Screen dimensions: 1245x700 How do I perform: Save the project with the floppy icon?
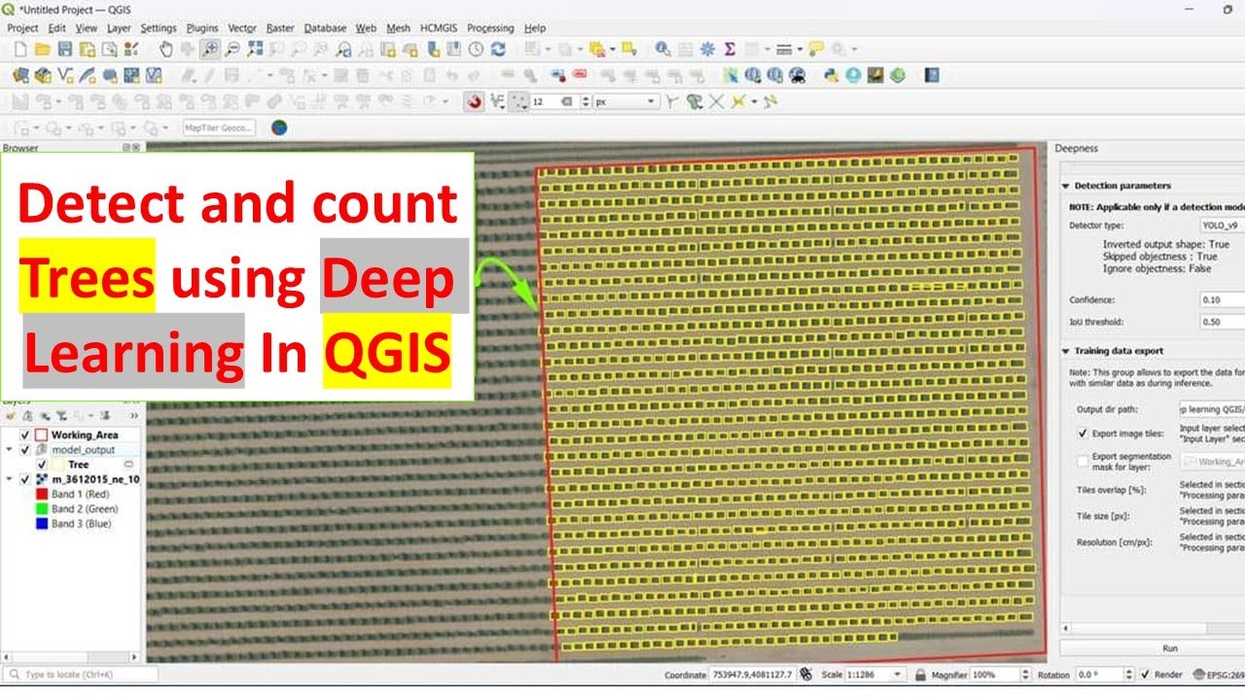65,49
